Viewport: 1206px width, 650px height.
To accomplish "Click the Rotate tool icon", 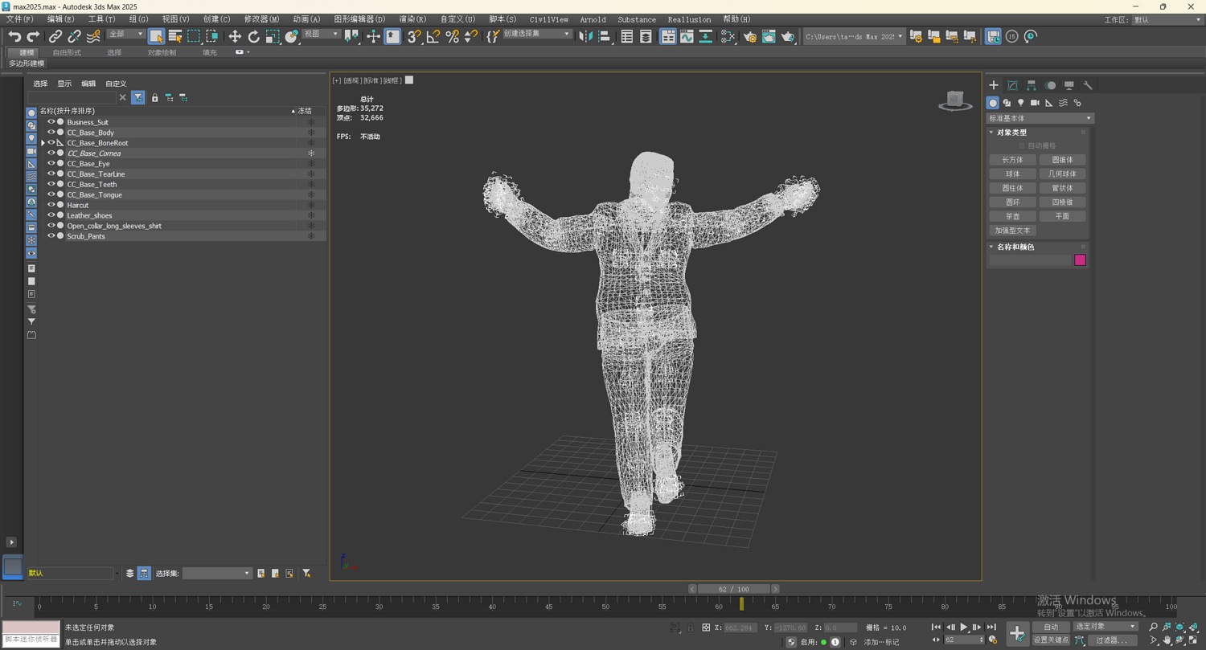I will tap(253, 36).
